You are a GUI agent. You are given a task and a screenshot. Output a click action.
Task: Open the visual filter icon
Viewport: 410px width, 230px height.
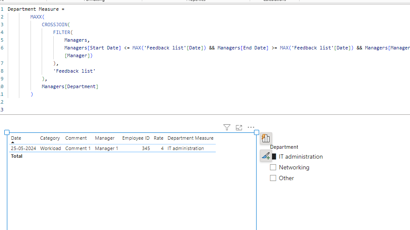click(x=226, y=127)
